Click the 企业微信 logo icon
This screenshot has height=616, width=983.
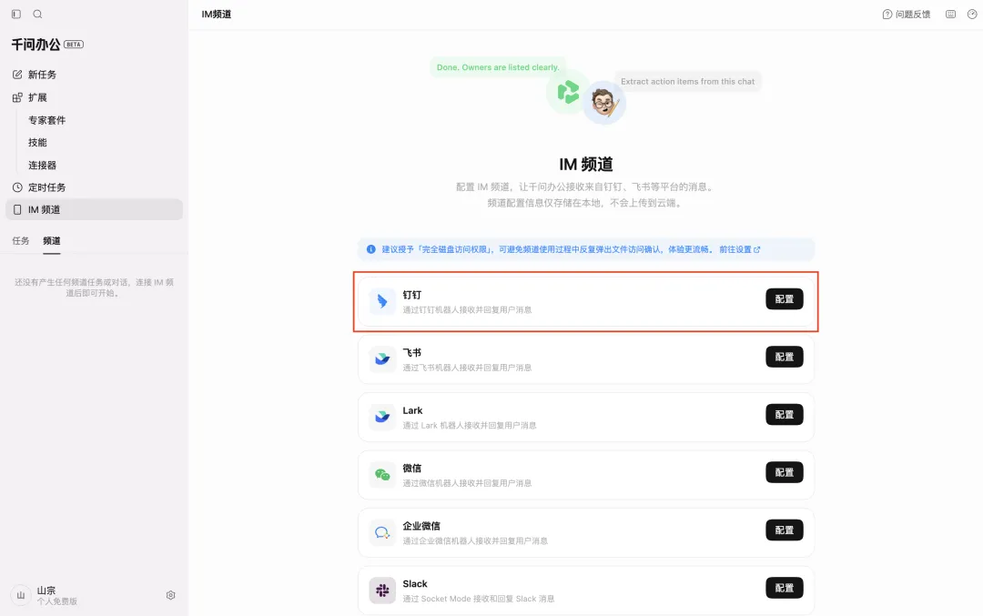point(381,532)
